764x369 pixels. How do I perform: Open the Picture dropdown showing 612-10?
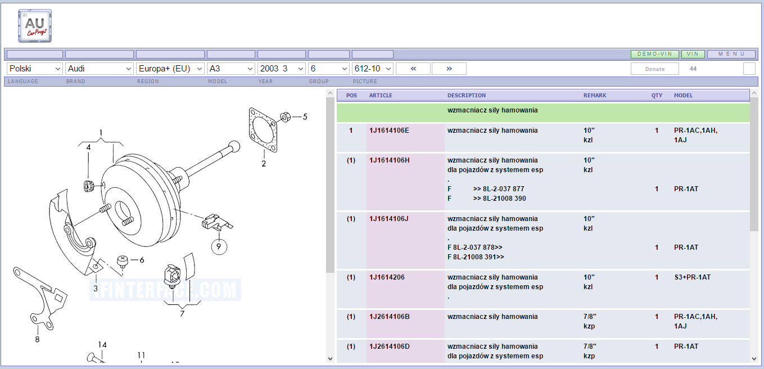[373, 69]
